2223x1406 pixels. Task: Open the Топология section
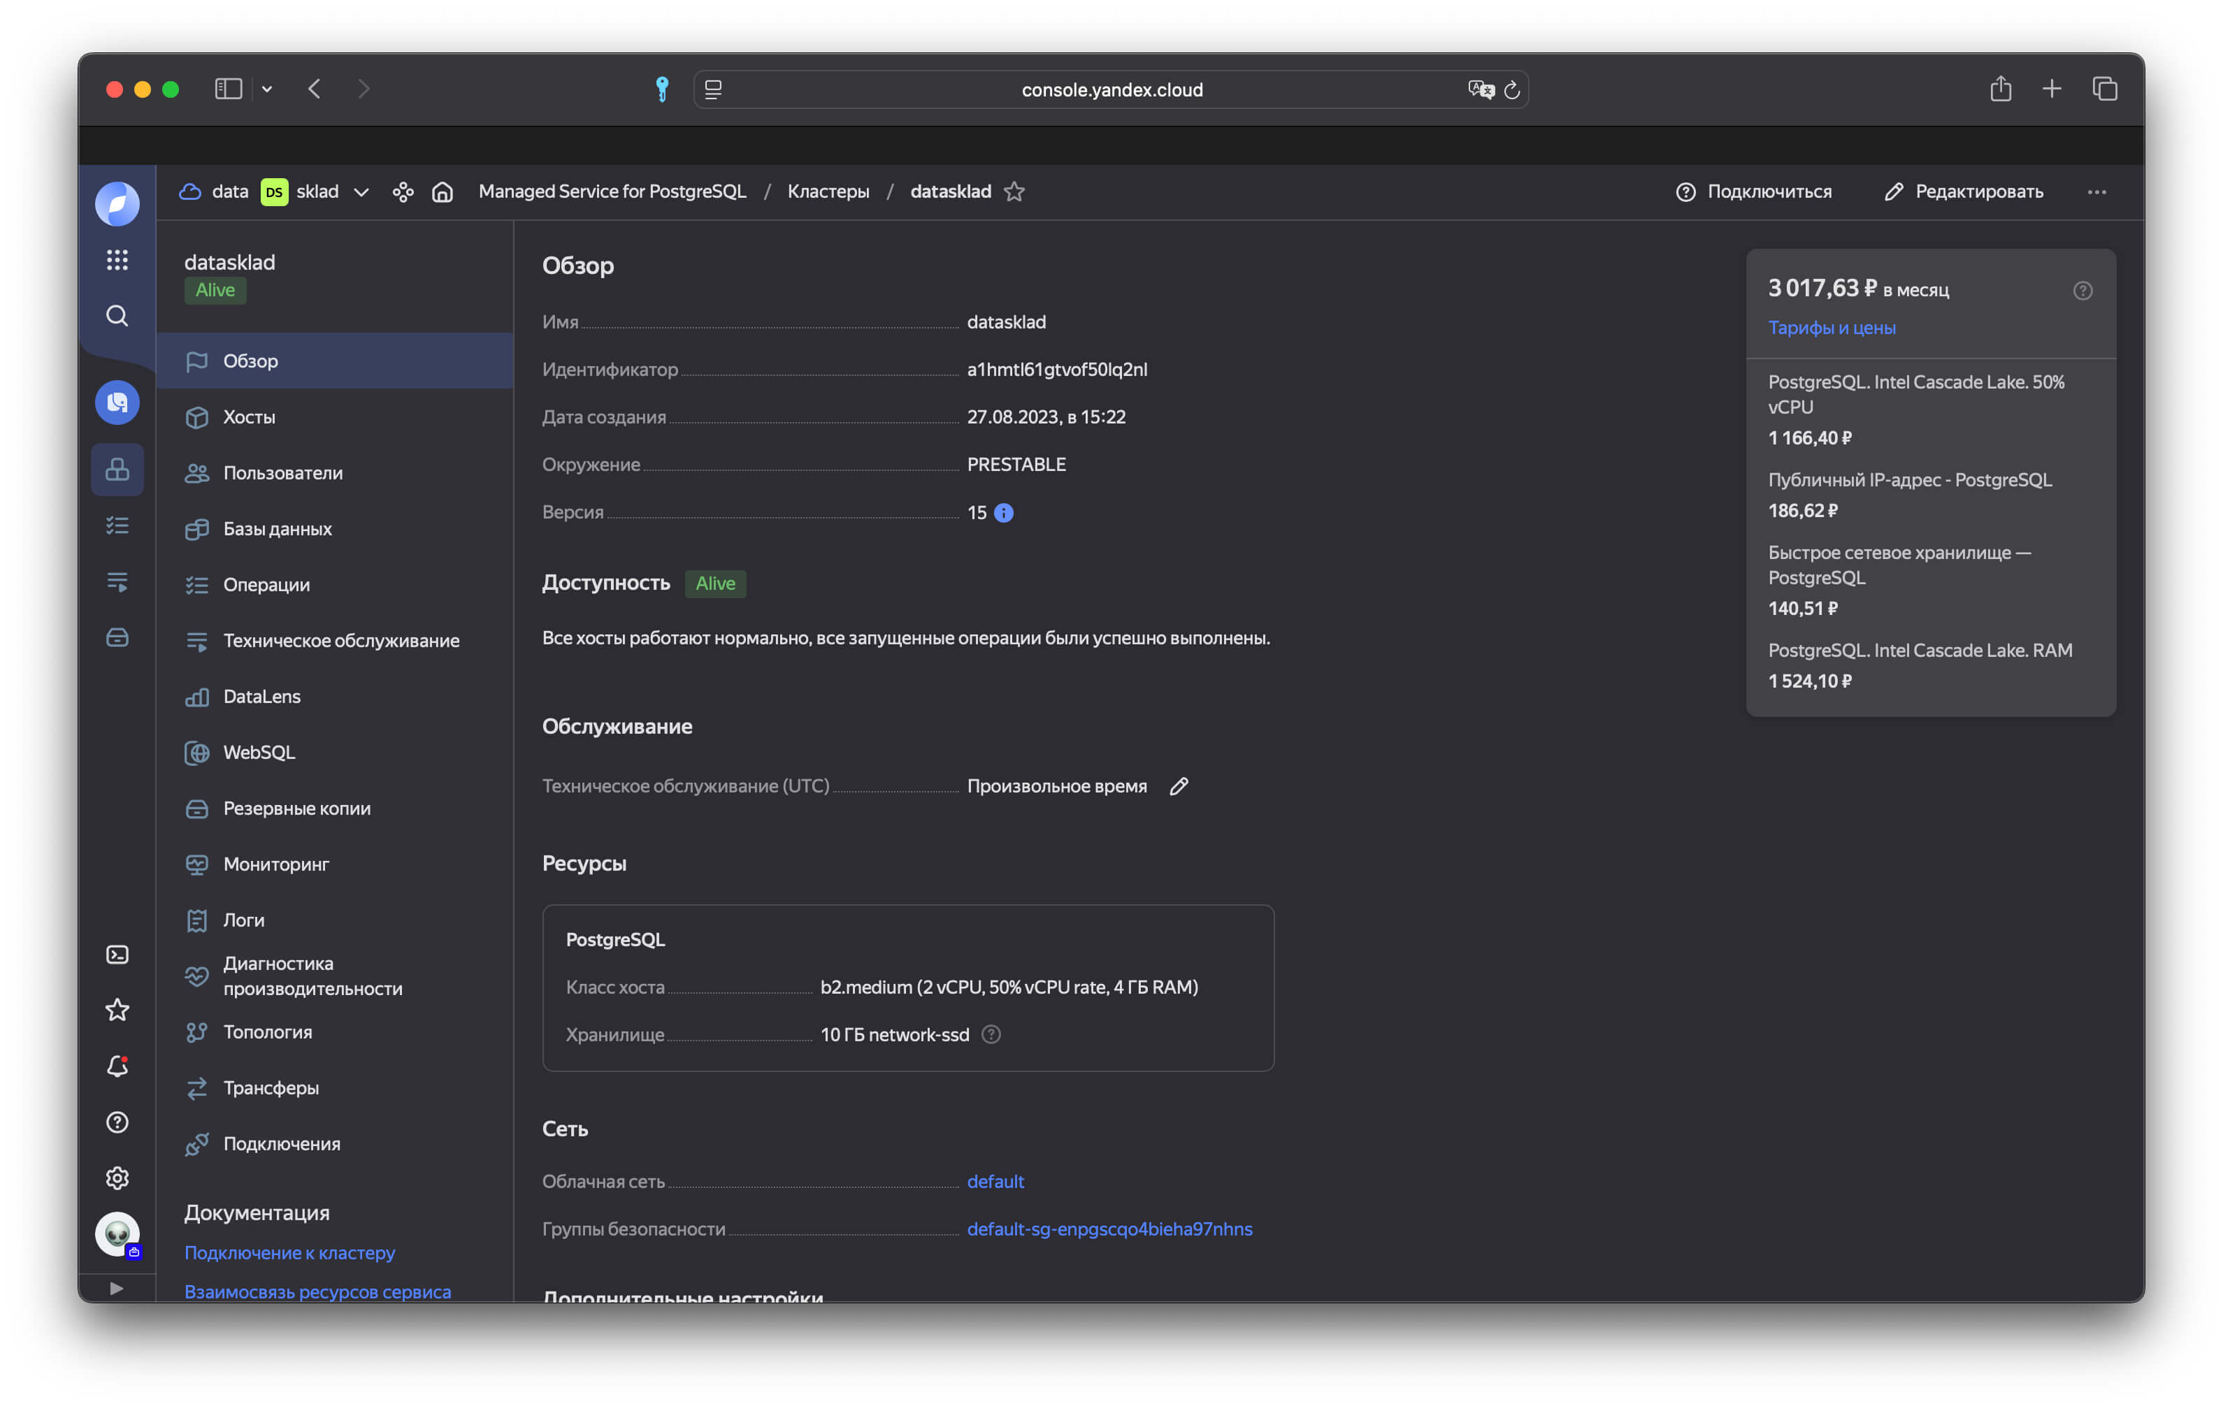334,1031
